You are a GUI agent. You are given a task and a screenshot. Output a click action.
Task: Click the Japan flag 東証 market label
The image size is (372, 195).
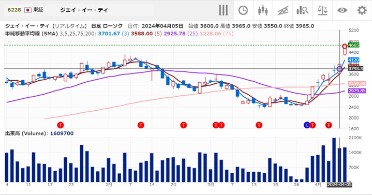point(34,10)
